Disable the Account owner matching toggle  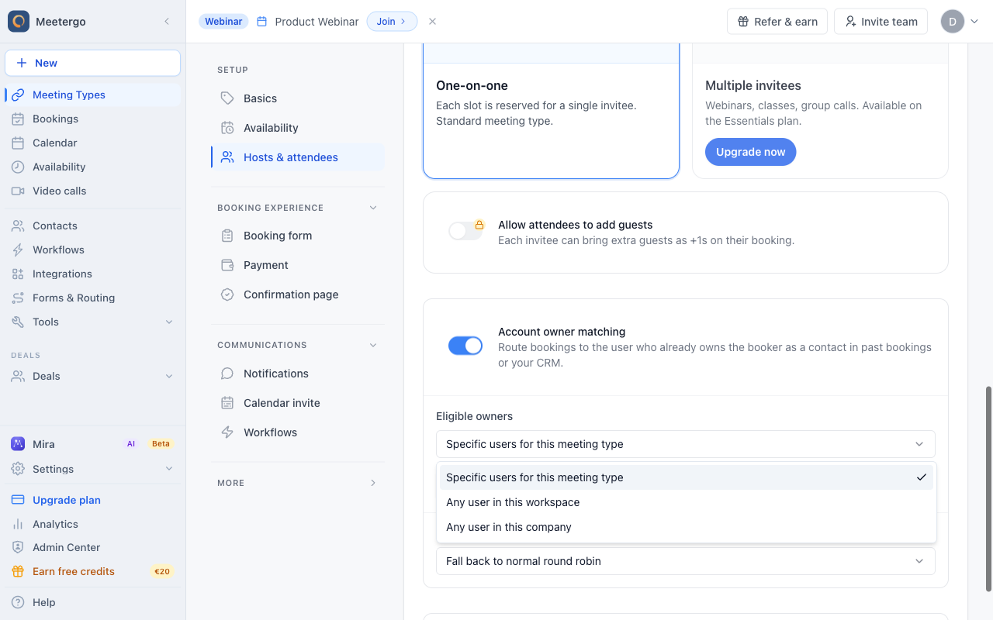click(x=465, y=346)
